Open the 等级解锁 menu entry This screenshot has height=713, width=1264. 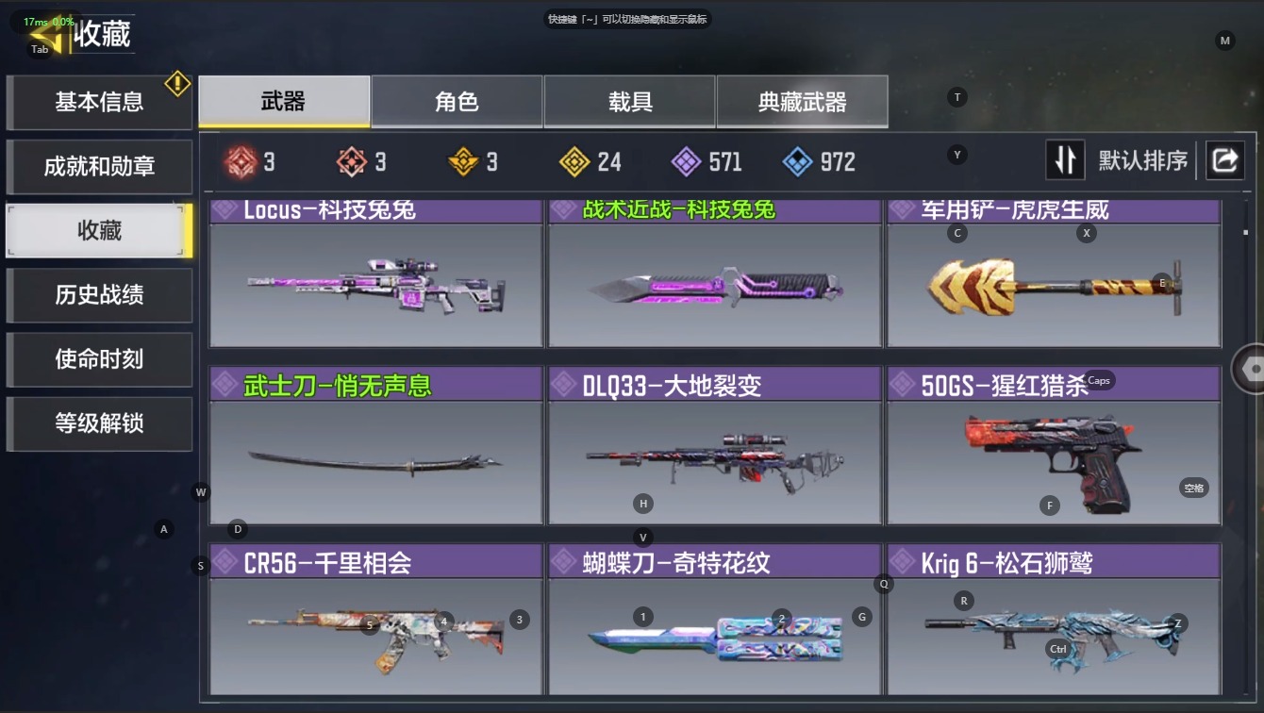99,423
